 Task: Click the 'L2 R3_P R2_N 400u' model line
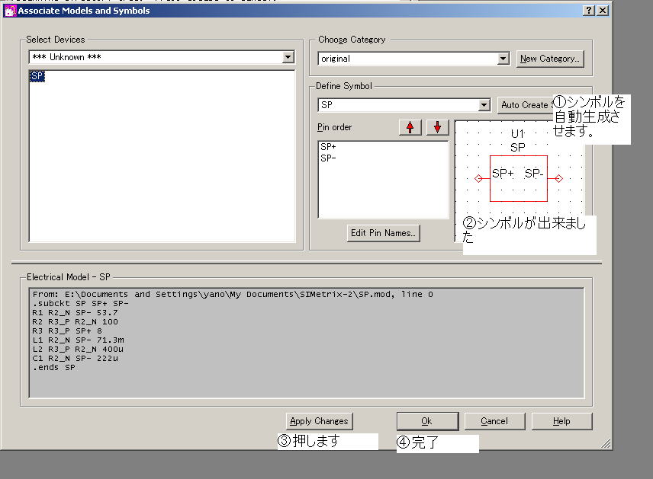click(x=78, y=350)
